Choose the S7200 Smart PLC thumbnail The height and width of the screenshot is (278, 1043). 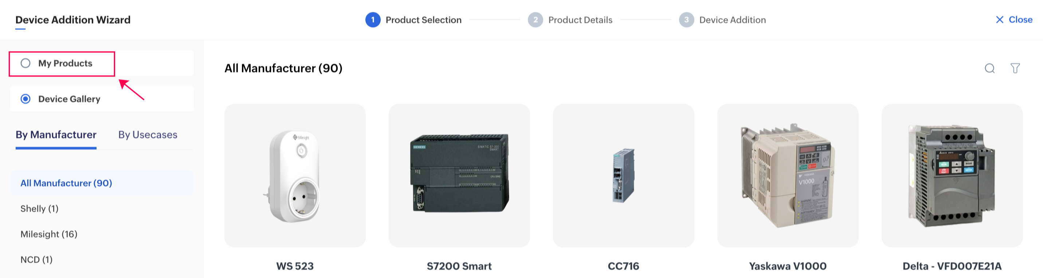click(459, 176)
